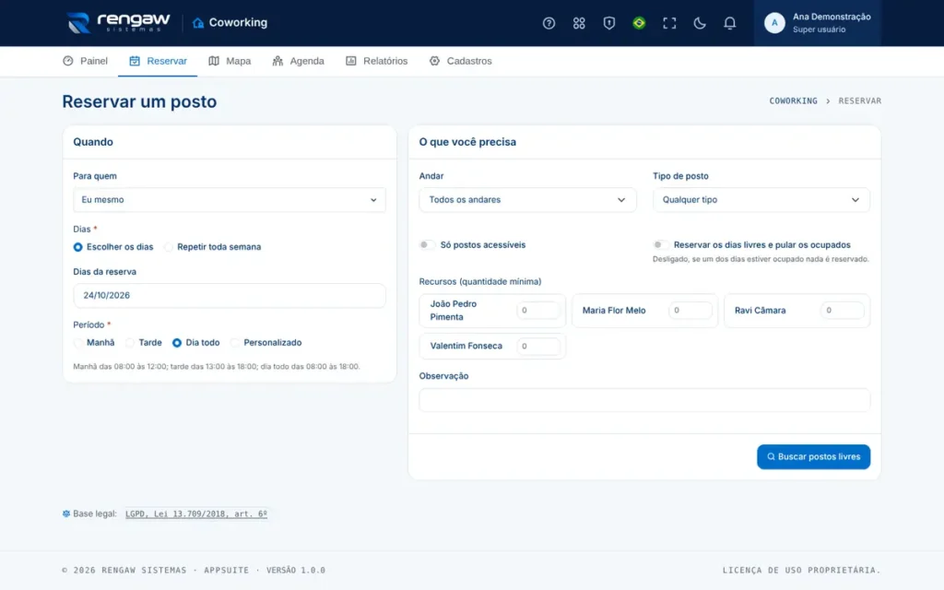Click the shield privacy icon

tap(608, 23)
